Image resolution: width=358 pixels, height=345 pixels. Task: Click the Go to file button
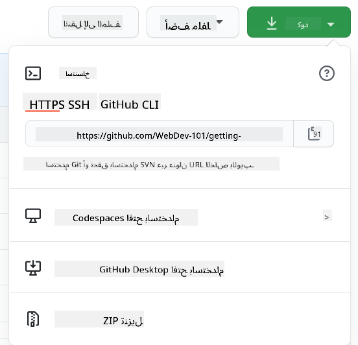pos(93,22)
